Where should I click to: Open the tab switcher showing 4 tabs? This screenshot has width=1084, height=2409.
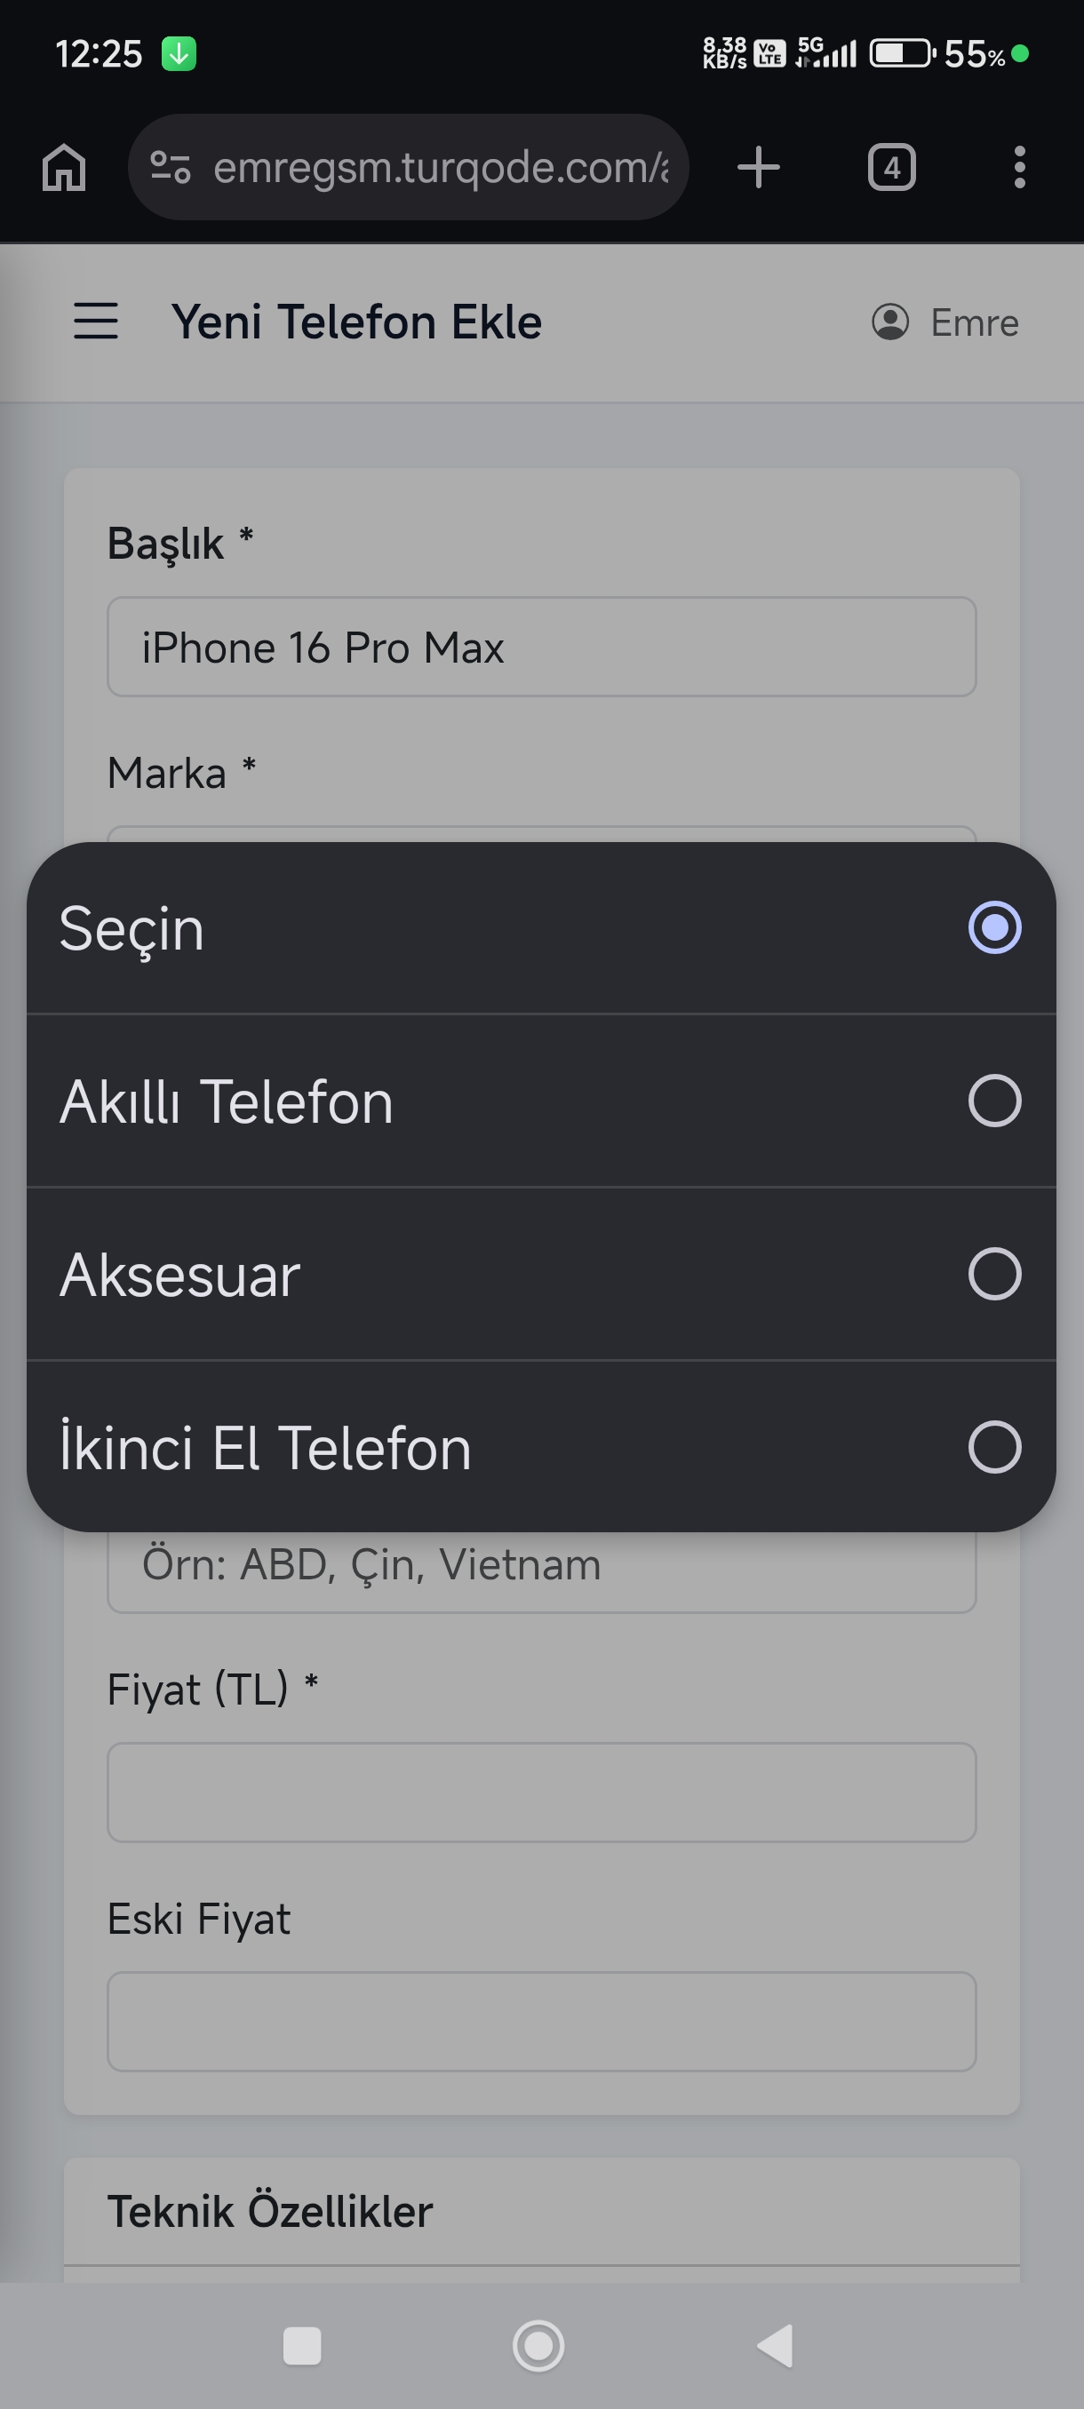[891, 169]
